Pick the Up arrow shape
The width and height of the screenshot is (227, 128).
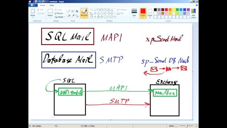112,14
